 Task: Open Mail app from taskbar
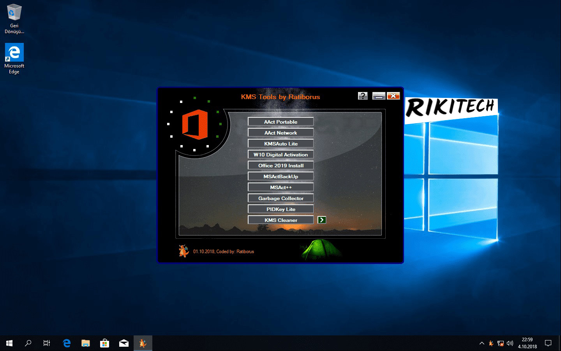click(124, 343)
